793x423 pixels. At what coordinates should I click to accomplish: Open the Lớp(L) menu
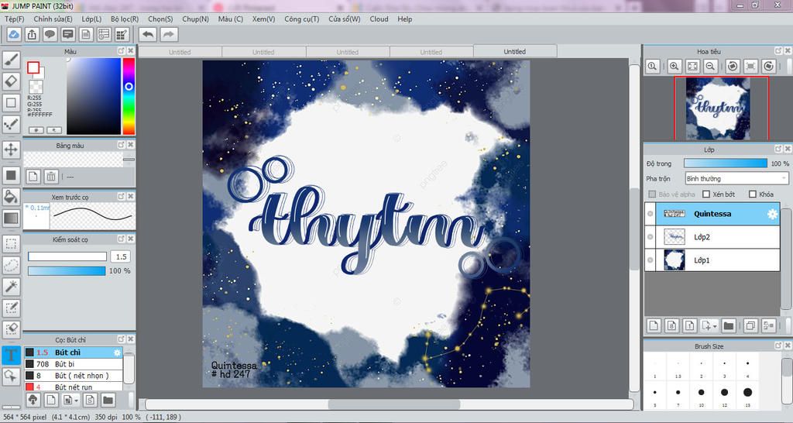pyautogui.click(x=91, y=19)
